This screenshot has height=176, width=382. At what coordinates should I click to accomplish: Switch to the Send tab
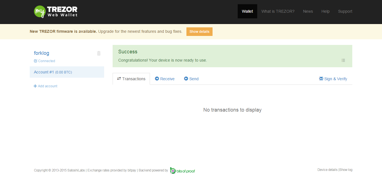tap(194, 79)
